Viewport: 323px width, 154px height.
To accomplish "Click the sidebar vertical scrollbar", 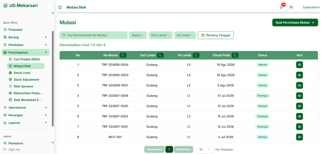I will 53,79.
